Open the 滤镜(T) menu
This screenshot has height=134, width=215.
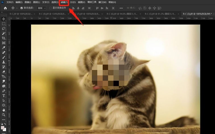[x=64, y=2]
